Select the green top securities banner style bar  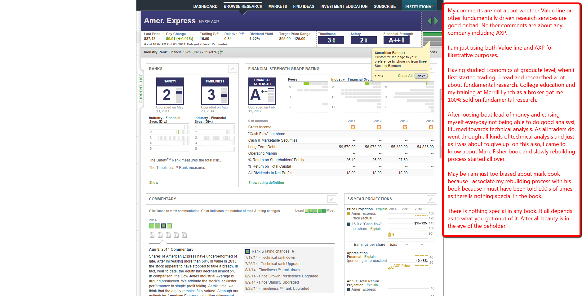pyautogui.click(x=432, y=34)
